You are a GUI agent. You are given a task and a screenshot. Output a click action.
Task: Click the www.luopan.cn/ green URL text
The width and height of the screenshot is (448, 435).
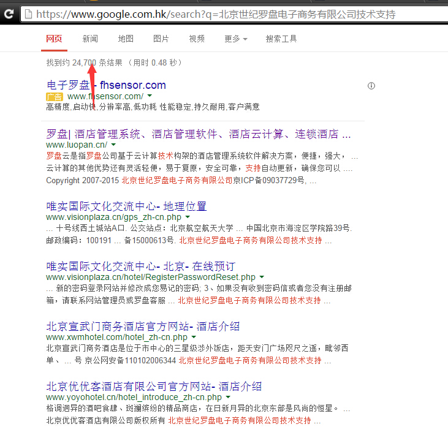tap(77, 145)
